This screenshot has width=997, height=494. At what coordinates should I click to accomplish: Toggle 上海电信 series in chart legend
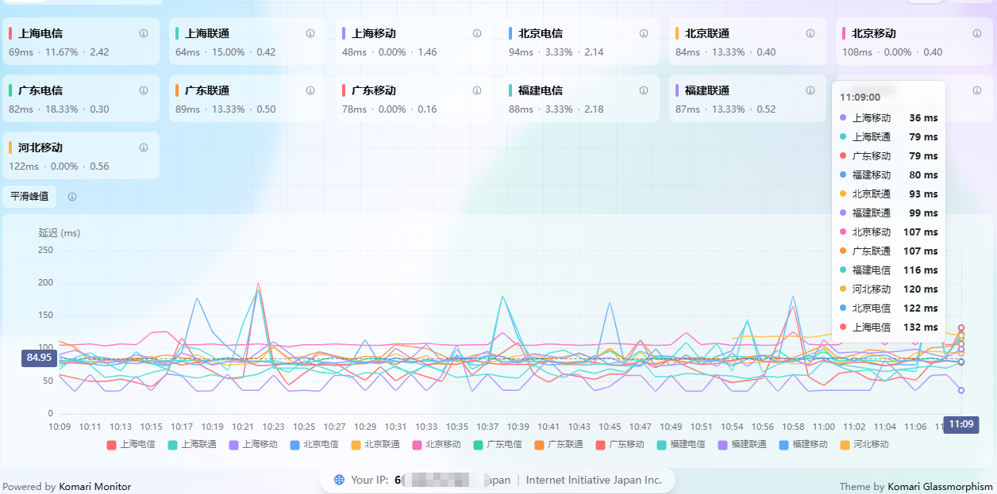click(131, 445)
